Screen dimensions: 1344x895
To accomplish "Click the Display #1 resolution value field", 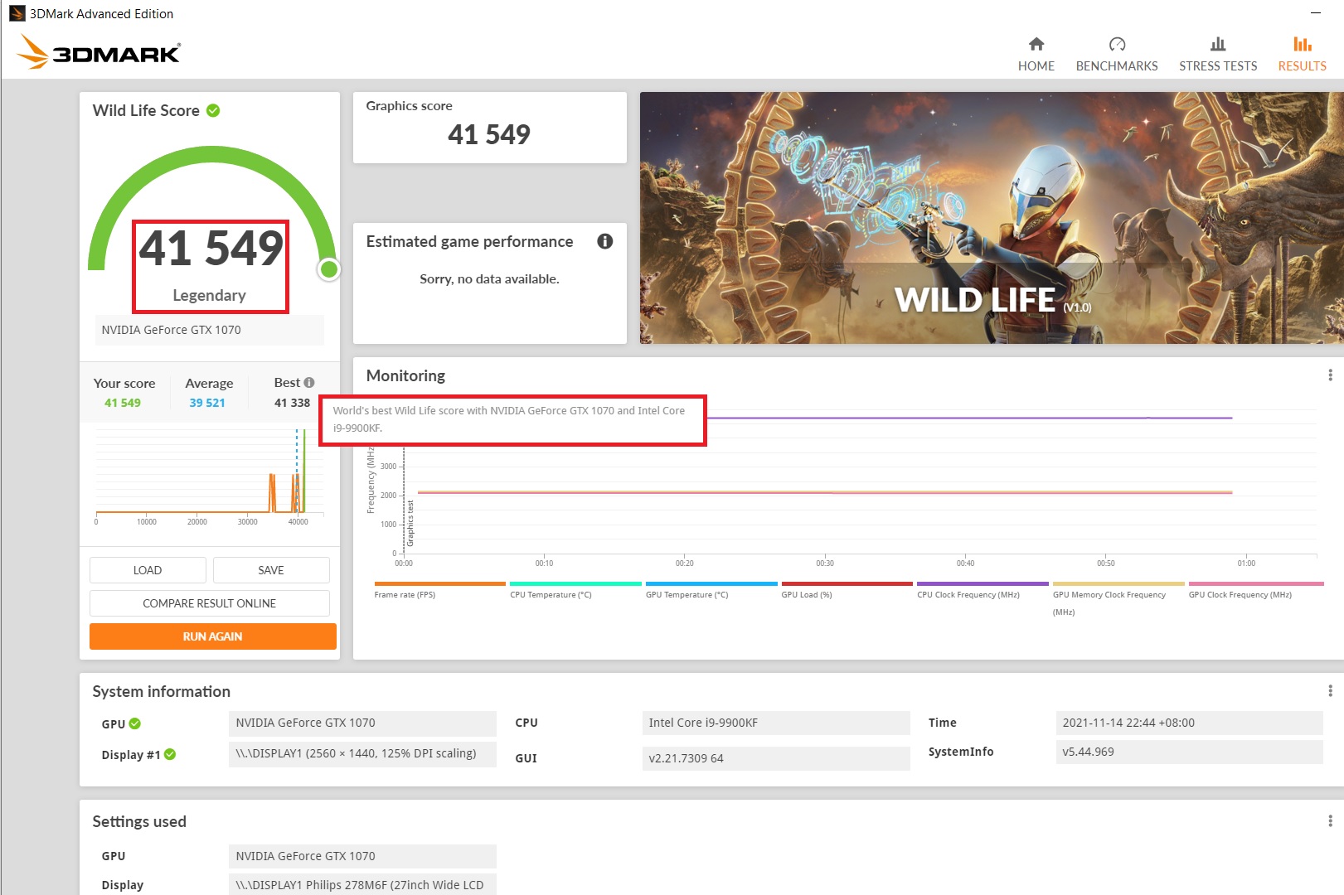I will tap(362, 754).
